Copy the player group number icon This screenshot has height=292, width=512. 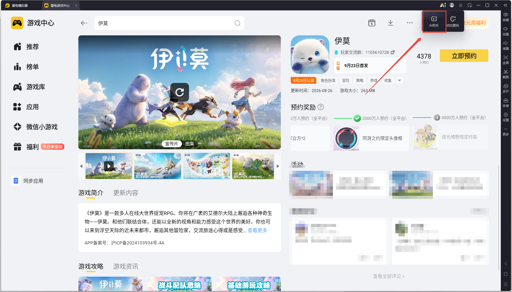[x=393, y=52]
